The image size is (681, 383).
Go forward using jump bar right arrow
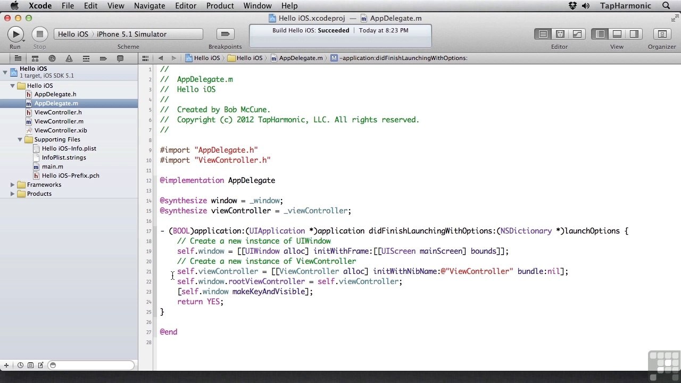[x=173, y=58]
